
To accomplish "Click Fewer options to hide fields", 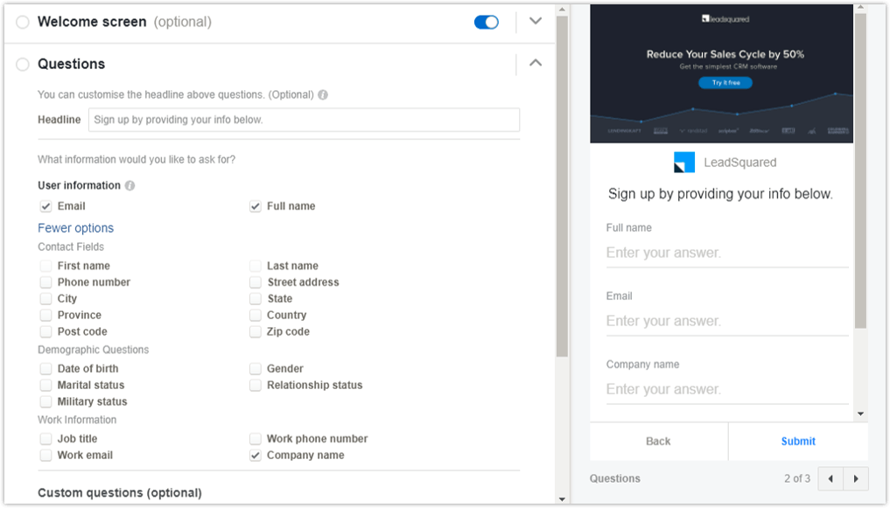I will (75, 228).
